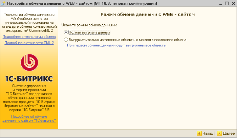Click the left arrow icon beside Назад
The width and height of the screenshot is (237, 138).
[x=199, y=134]
